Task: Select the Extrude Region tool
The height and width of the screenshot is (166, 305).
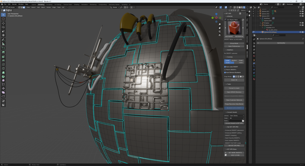Action: 3,52
